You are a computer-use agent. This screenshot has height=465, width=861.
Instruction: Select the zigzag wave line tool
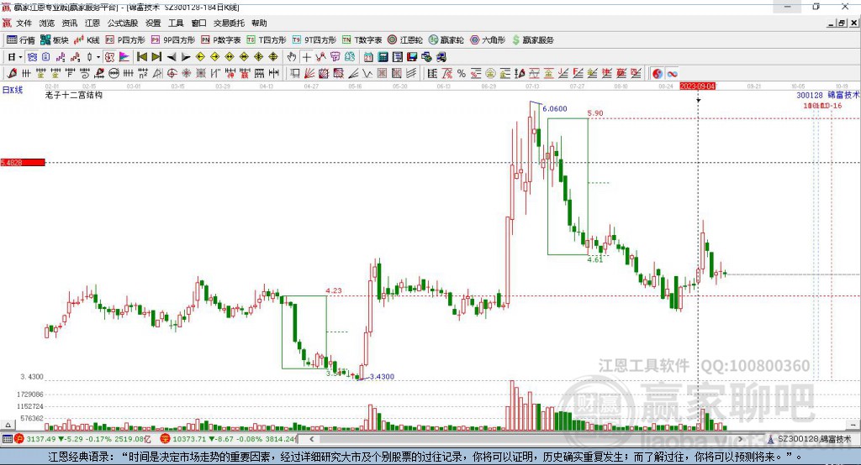(x=367, y=74)
